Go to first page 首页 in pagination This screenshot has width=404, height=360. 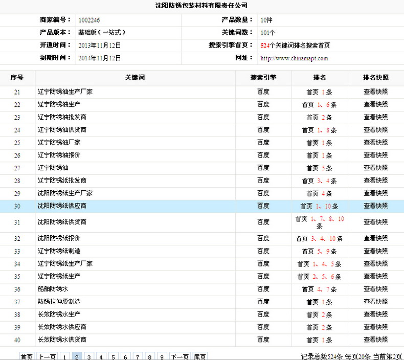[x=27, y=356]
